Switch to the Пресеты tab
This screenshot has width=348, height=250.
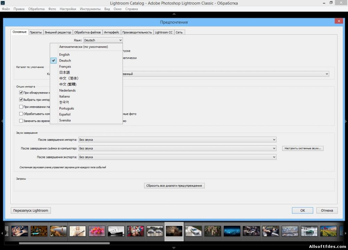coord(35,32)
